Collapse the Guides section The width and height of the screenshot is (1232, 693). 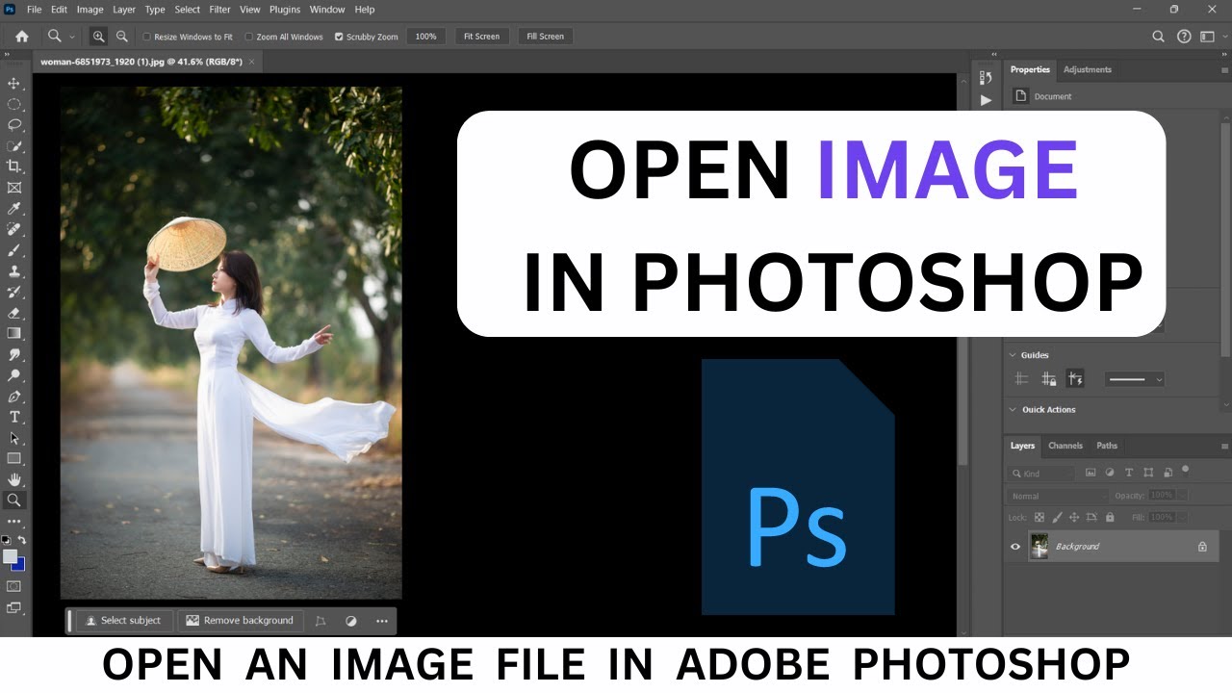[x=1012, y=355]
